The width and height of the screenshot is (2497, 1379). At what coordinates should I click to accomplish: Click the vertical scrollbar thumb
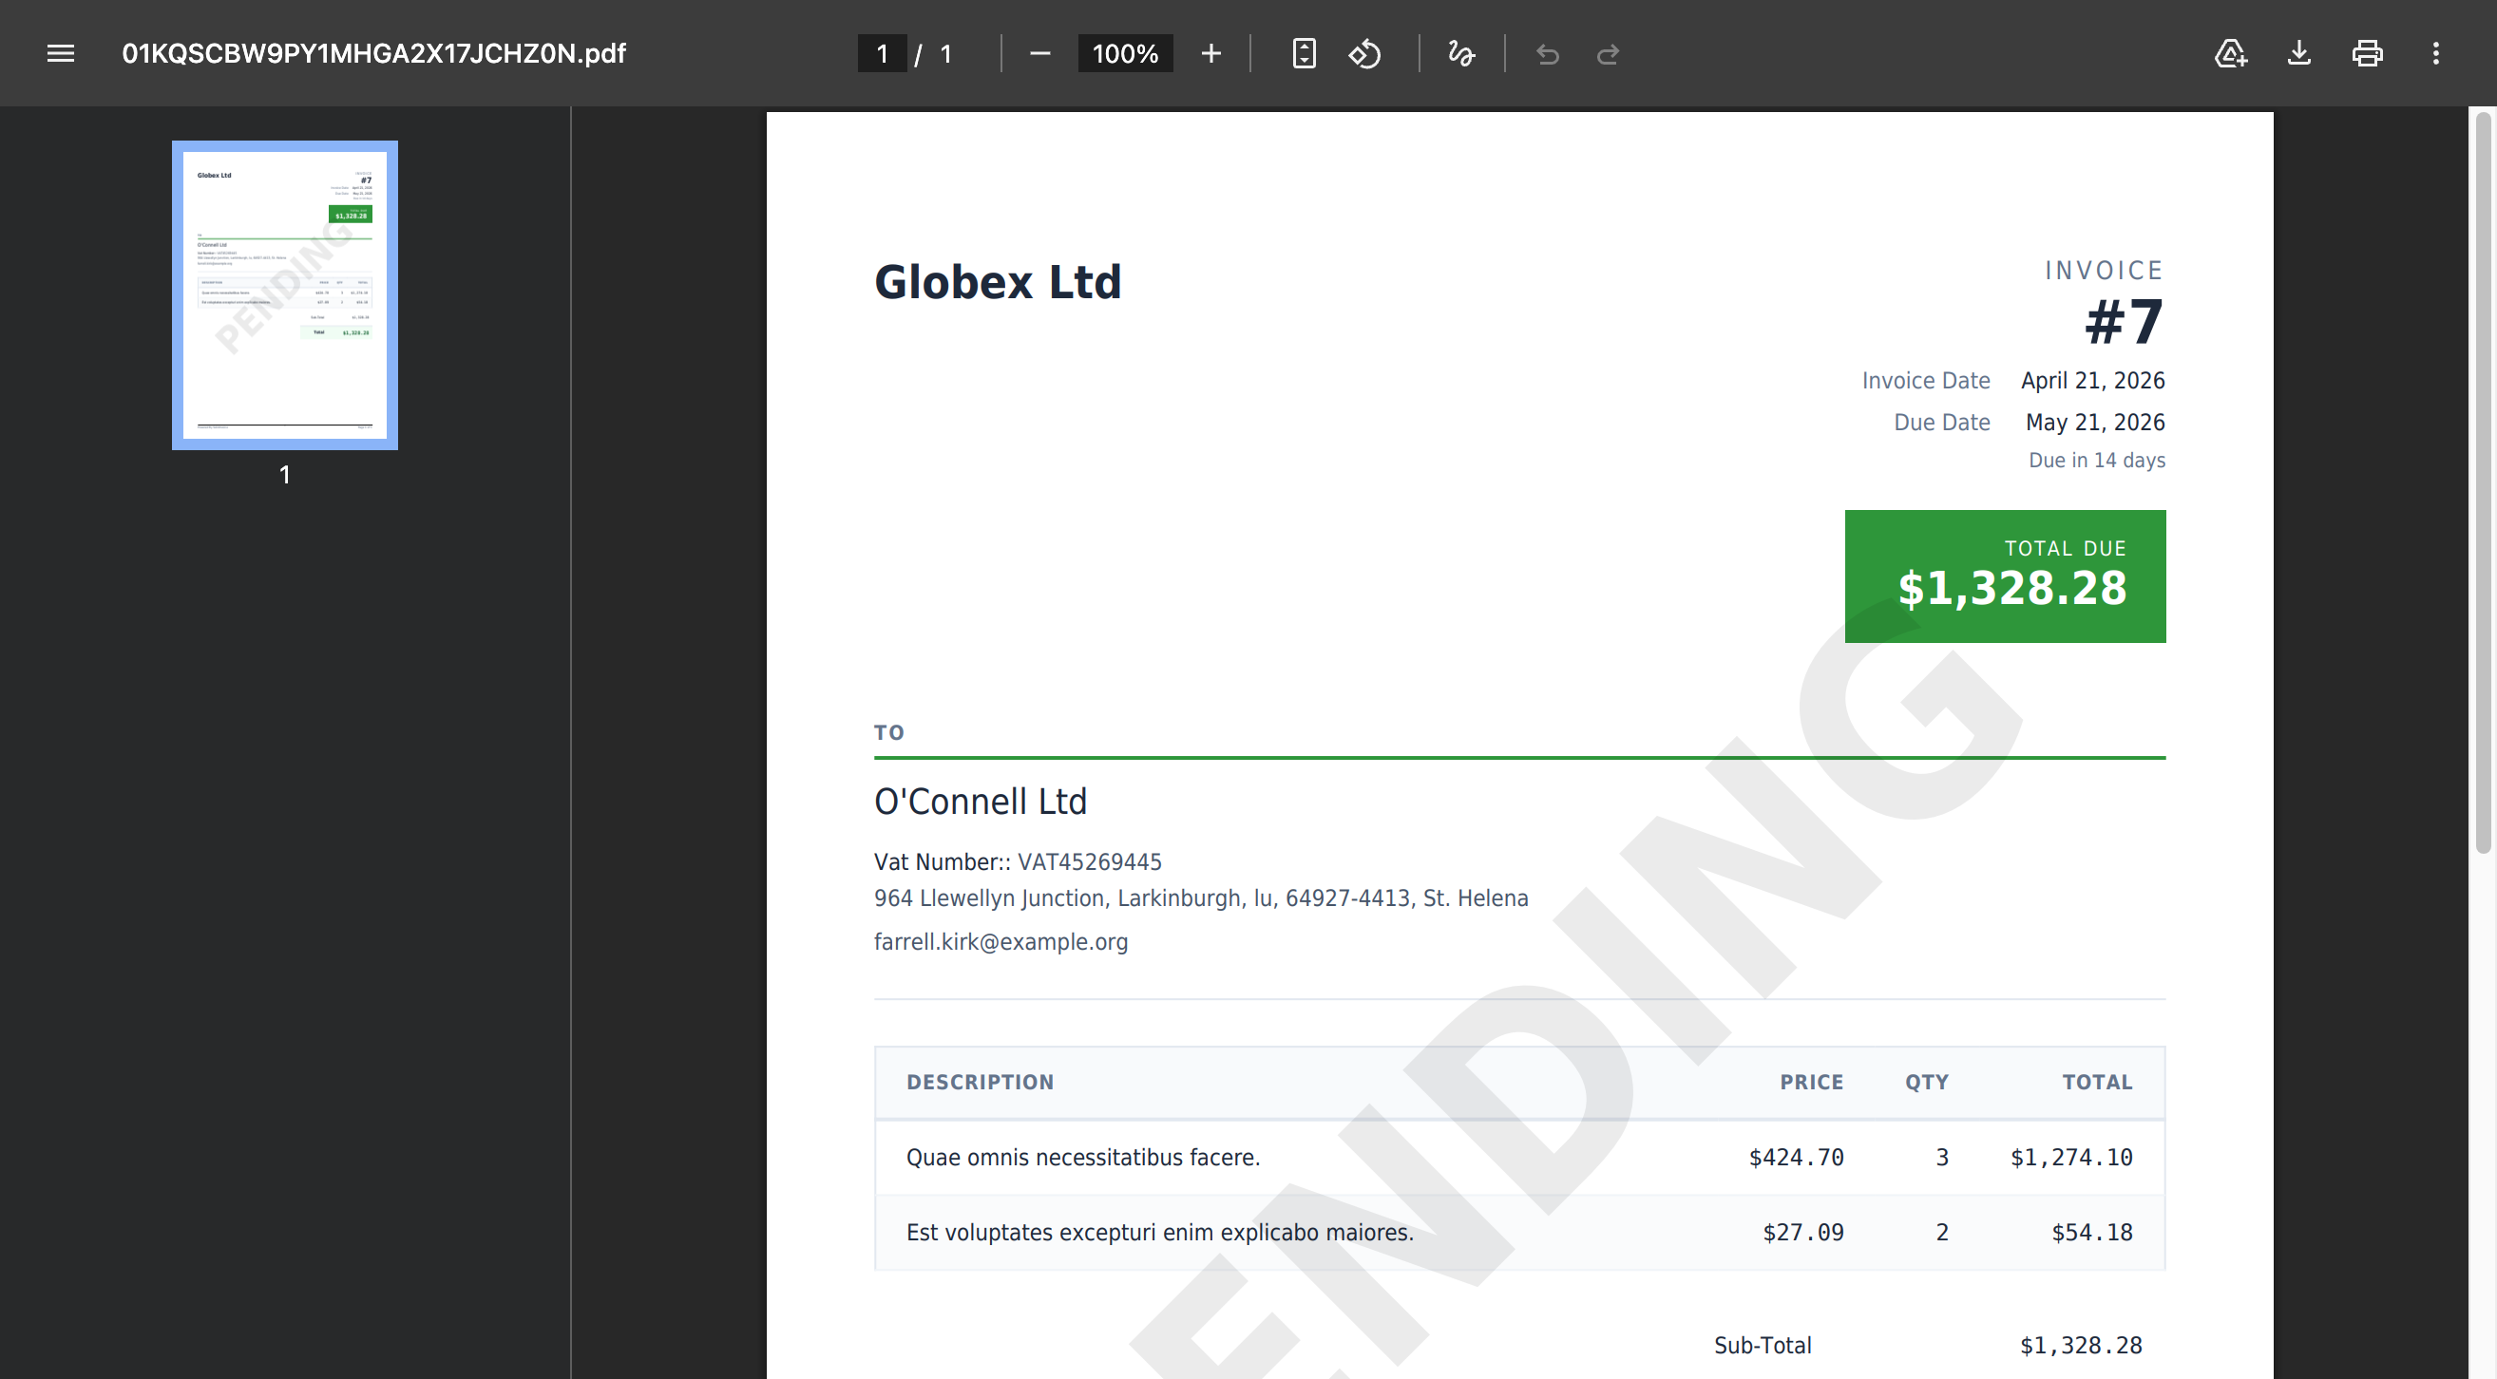point(2483,482)
